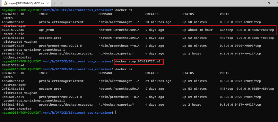Click 'netcore_prom' in the second docker ps listing

50,89
